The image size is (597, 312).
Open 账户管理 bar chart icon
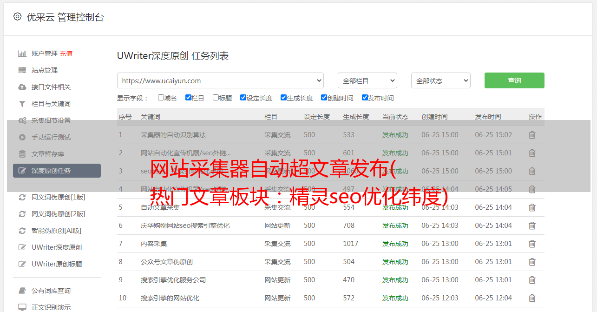click(x=22, y=53)
